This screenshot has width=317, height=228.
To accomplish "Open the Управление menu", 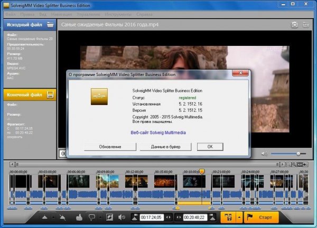I will [x=88, y=15].
